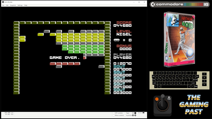Open the Help menu

click(x=26, y=5)
